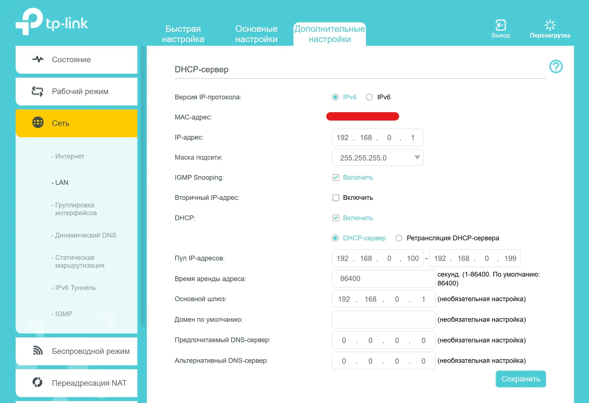Open the Динамический DNS submenu link
The width and height of the screenshot is (589, 403).
[x=85, y=235]
